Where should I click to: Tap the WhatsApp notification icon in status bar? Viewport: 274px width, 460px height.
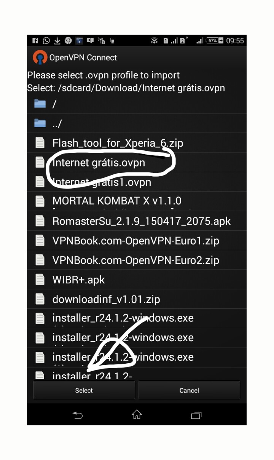coord(46,40)
